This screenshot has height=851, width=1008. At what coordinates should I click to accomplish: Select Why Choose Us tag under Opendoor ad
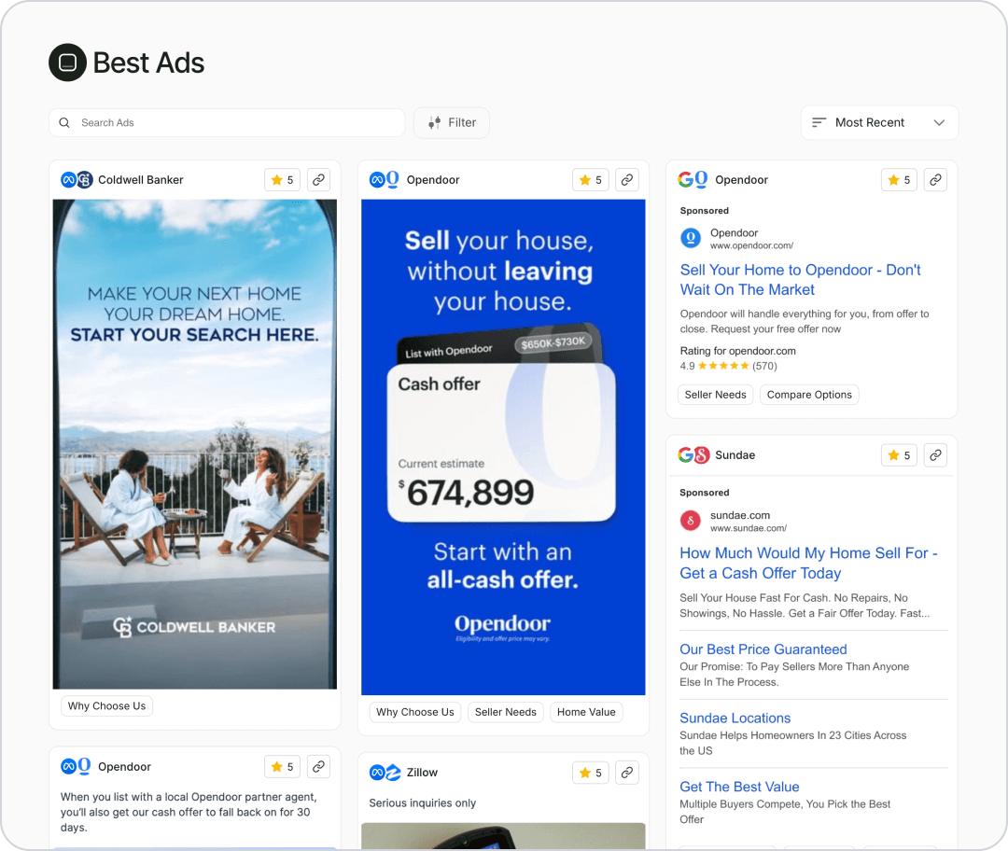(415, 712)
